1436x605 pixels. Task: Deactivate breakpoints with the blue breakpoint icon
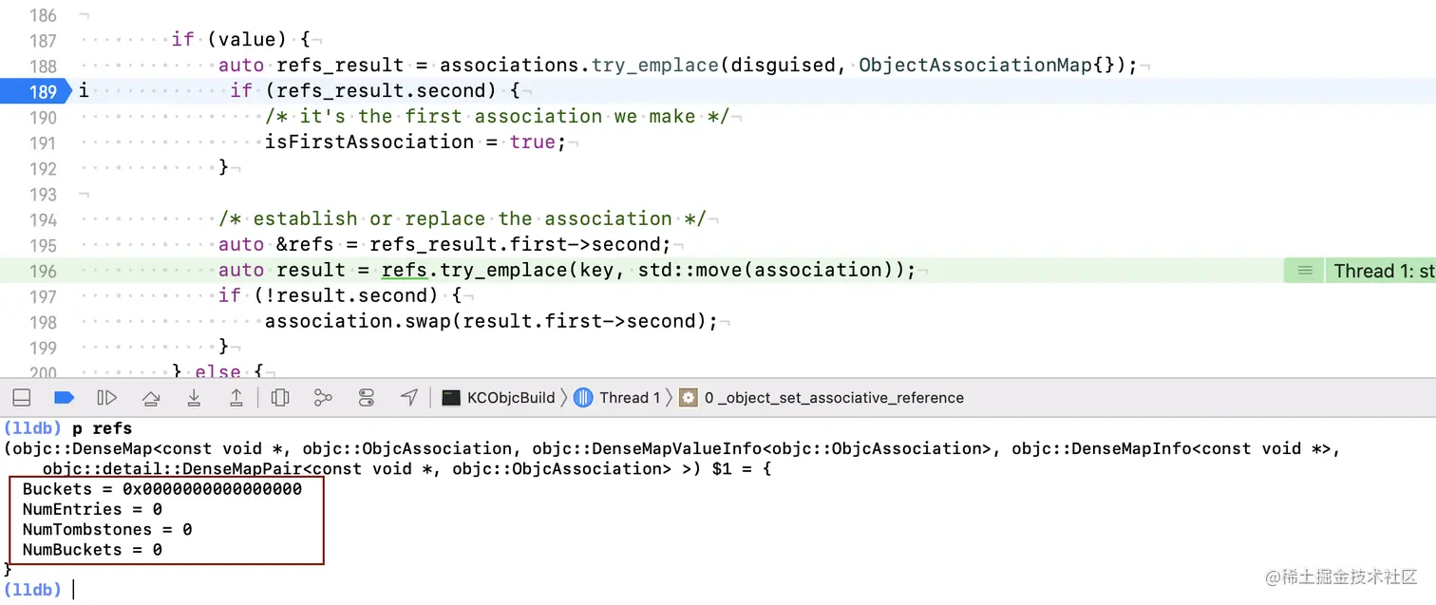[x=65, y=398]
